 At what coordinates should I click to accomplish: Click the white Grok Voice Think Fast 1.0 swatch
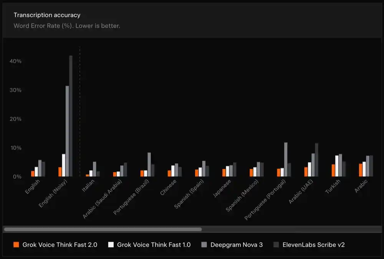click(x=111, y=244)
